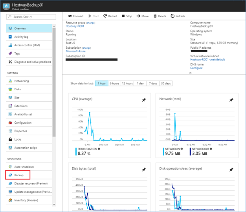Click the sidebar scroll down arrow

click(54, 204)
